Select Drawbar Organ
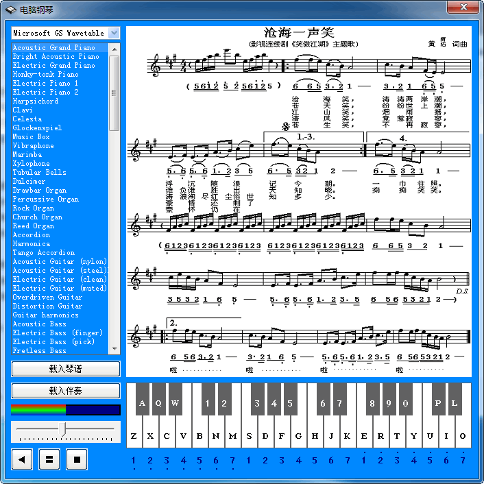Viewport: 484px width, 484px height. 60,191
